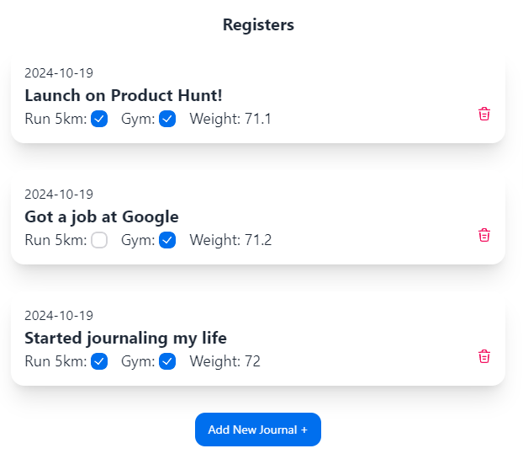Check Run 5km on Google job entry
523x459 pixels.
pos(99,240)
